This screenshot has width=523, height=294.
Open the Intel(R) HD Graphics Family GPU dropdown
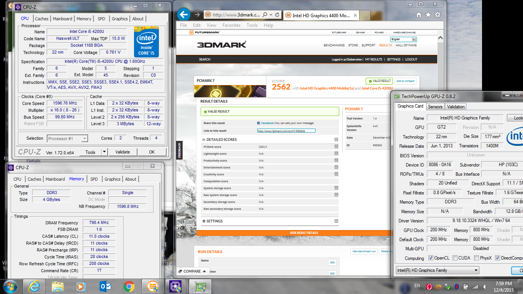tap(437, 270)
